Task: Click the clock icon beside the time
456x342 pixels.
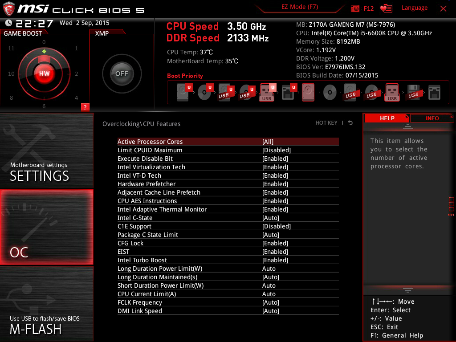Action: pos(9,23)
